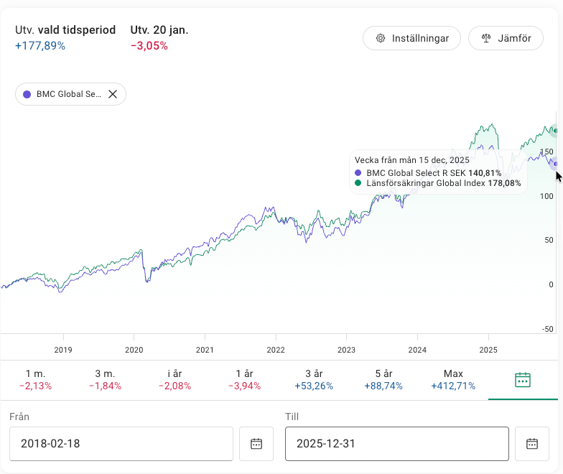
Task: Show the 1 år period
Action: pos(246,379)
